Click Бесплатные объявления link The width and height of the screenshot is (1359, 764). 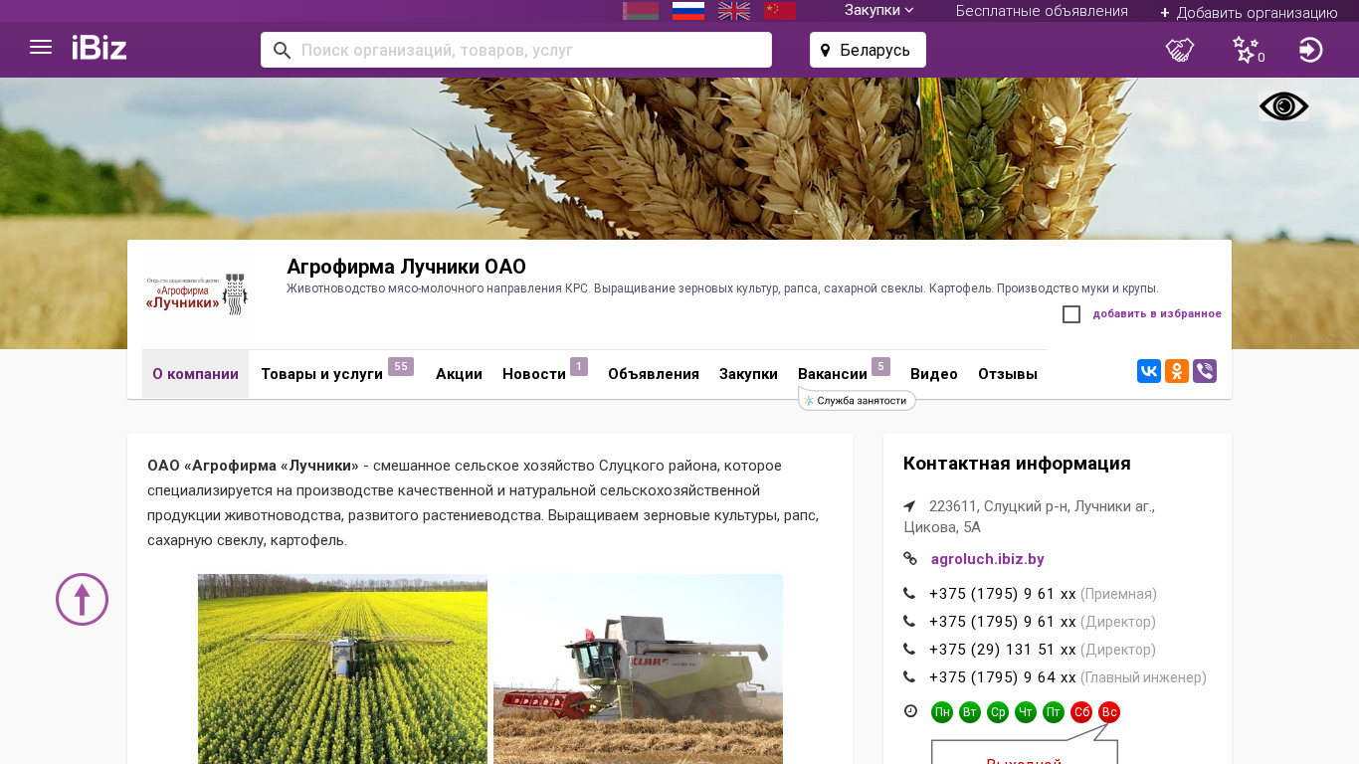coord(1042,11)
